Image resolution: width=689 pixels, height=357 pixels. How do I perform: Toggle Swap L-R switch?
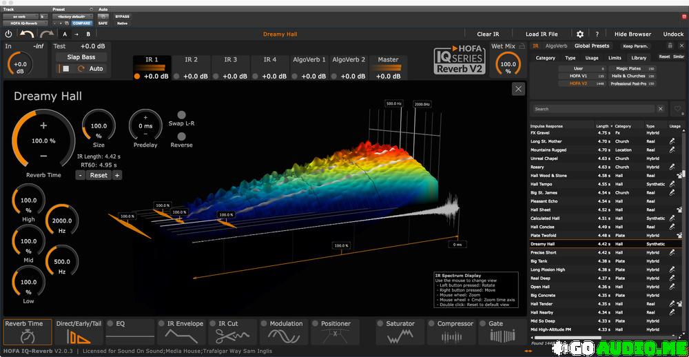tap(181, 115)
